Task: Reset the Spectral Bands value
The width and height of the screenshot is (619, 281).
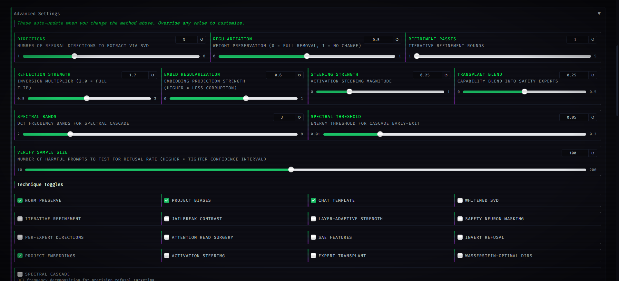Action: tap(300, 117)
